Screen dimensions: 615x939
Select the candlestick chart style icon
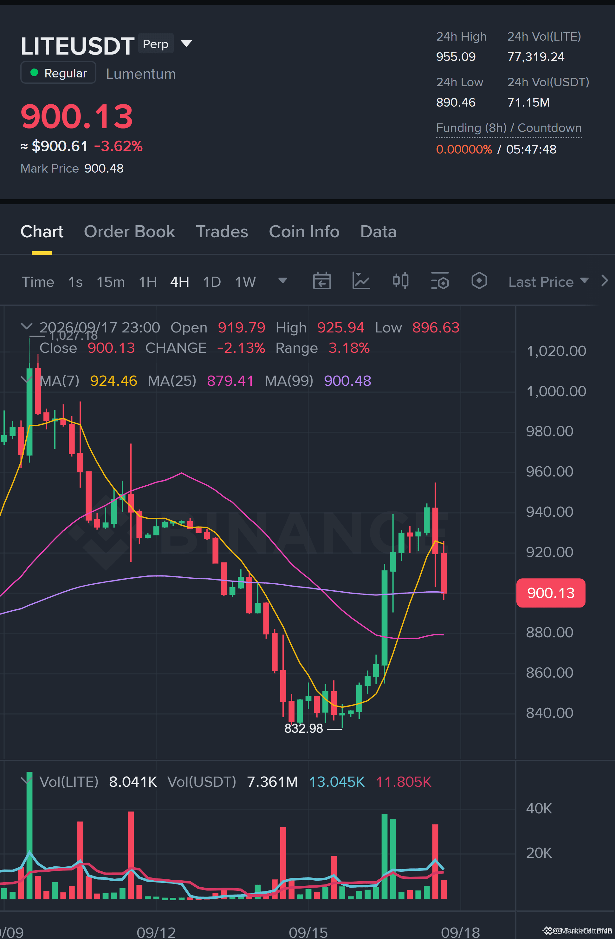click(x=400, y=281)
